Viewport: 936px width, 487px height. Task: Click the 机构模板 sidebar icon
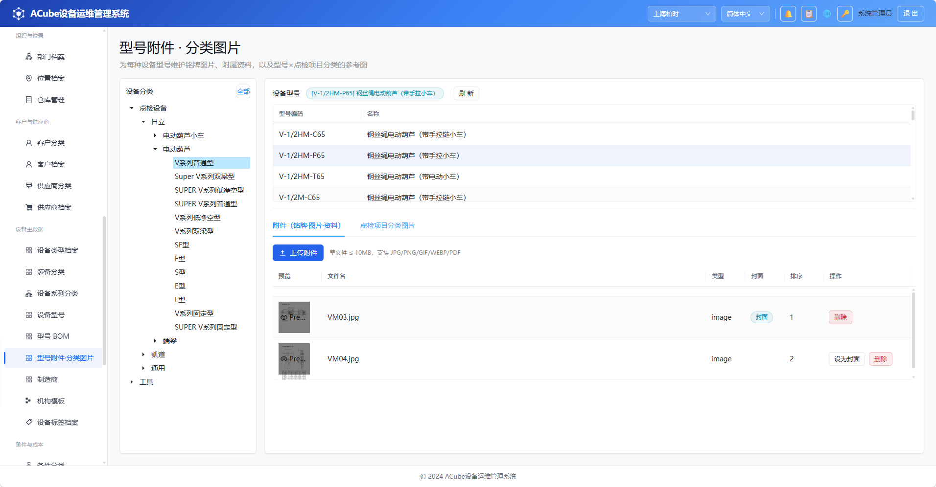pyautogui.click(x=29, y=401)
